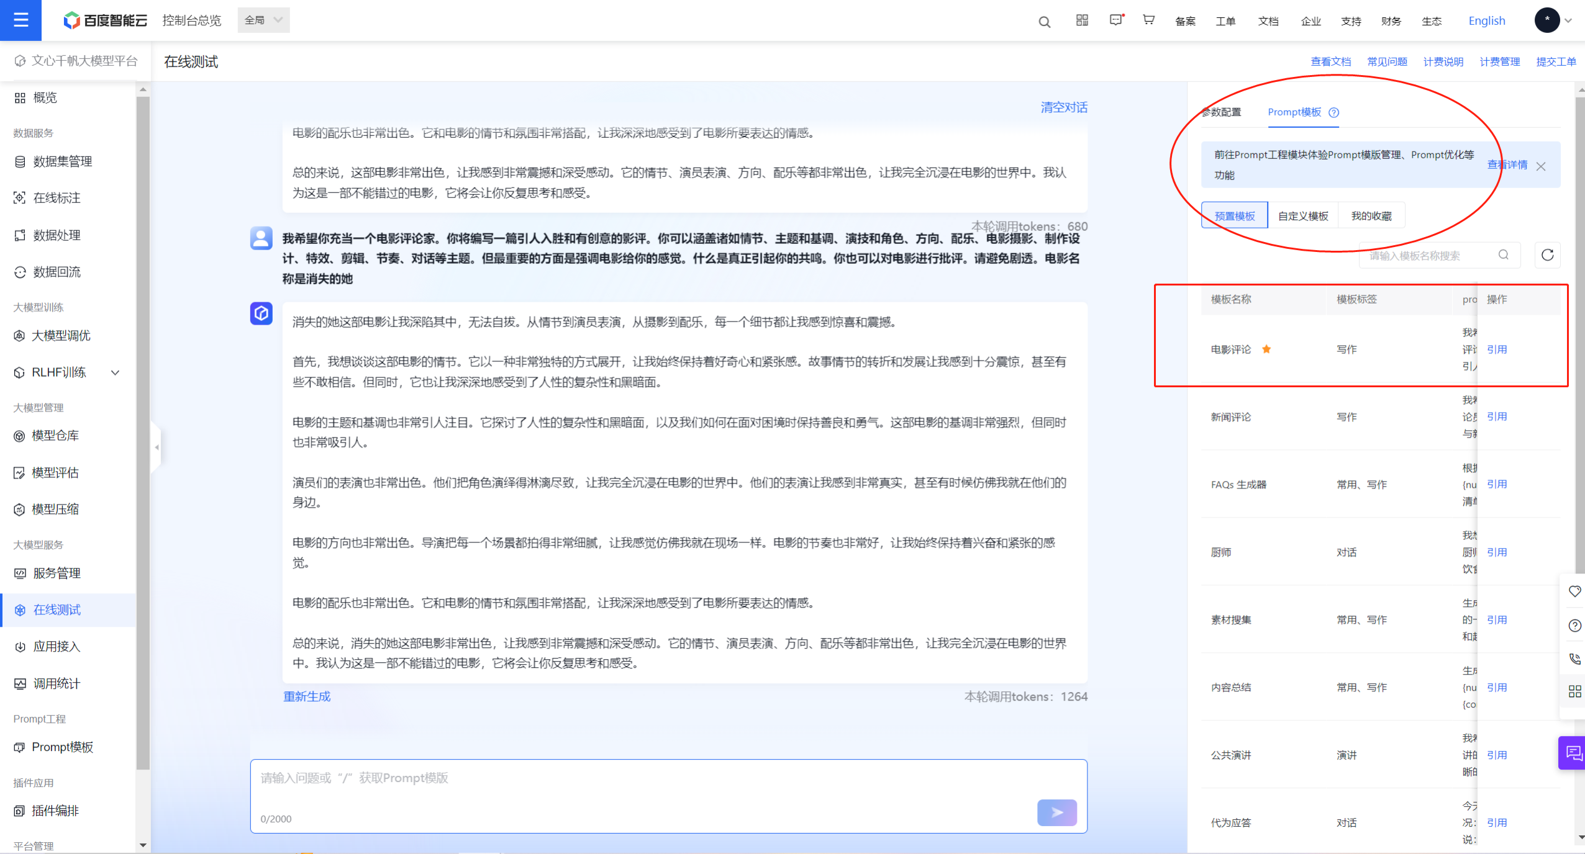Select the 自定义模板 tab
This screenshot has height=854, width=1585.
point(1303,216)
